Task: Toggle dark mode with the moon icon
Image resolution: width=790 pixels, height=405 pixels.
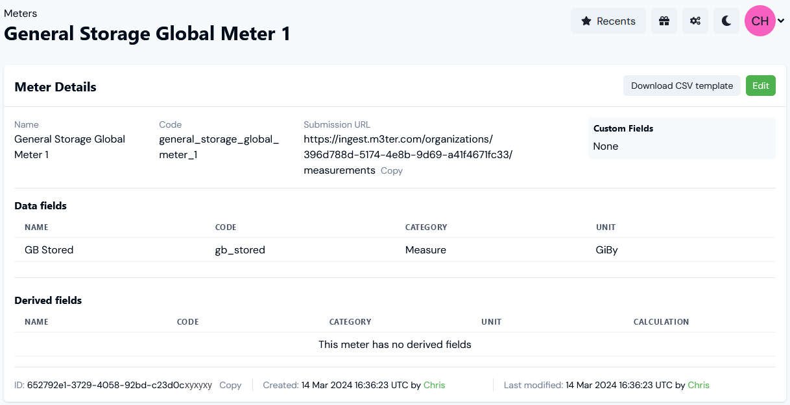Action: (x=726, y=20)
